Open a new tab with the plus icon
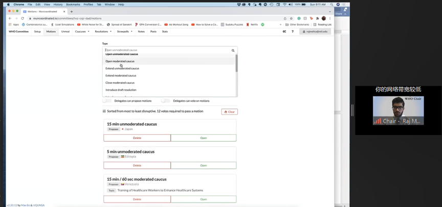Screen dimensions: 442x207 (71, 12)
